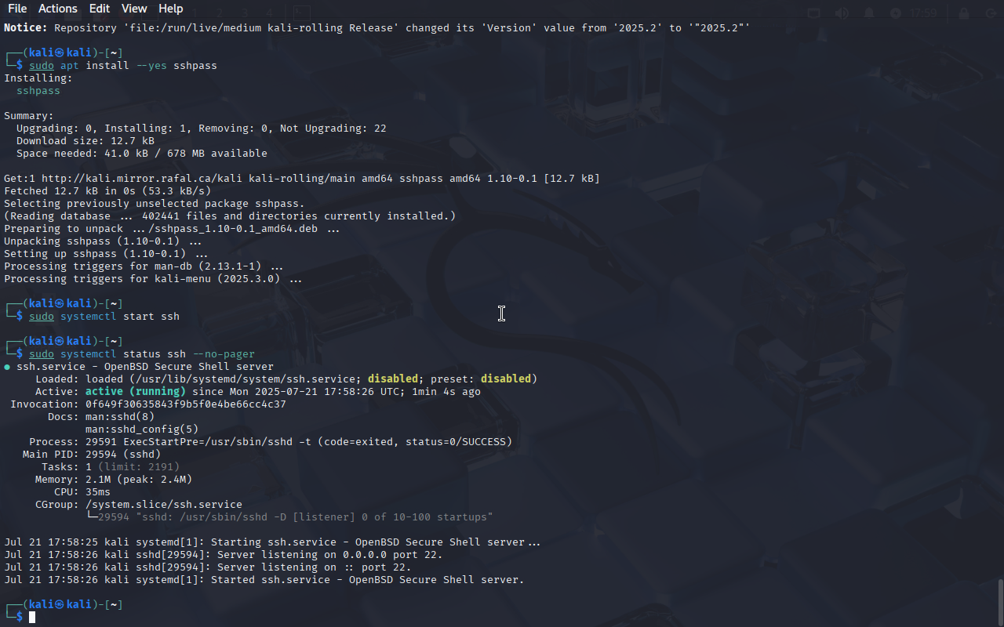Open the notifications bell icon
This screenshot has width=1004, height=627.
tap(869, 13)
